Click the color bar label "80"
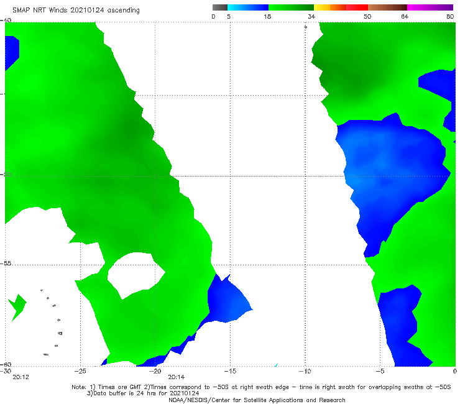 (x=450, y=16)
